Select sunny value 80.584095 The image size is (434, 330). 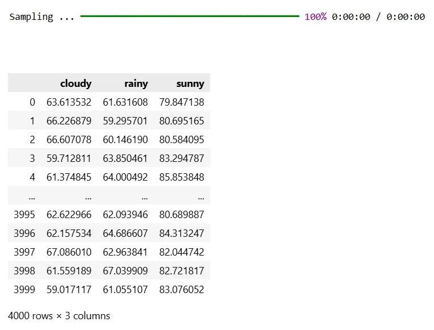coord(182,140)
